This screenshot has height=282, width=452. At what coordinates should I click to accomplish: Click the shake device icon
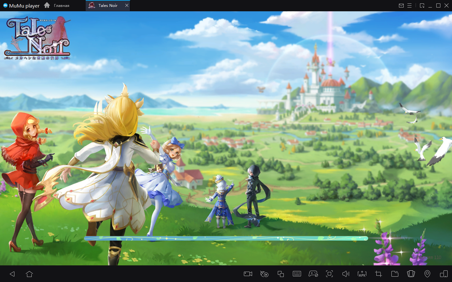(411, 274)
